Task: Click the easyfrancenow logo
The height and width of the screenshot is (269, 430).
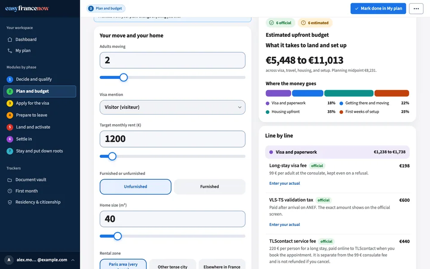Action: pos(27,8)
